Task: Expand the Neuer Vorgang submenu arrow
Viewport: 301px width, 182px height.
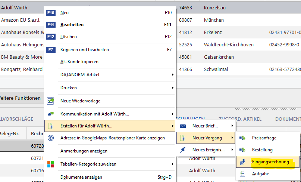Action: point(232,138)
